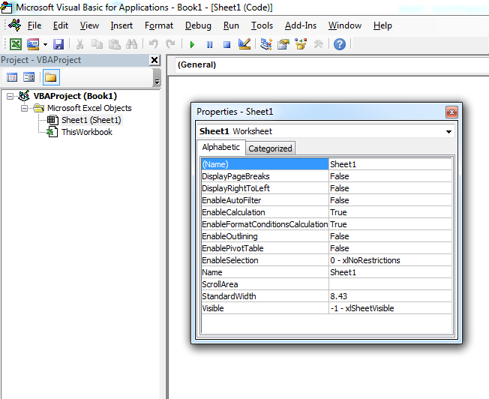Run macro with green play icon
Image resolution: width=489 pixels, height=399 pixels.
click(192, 44)
